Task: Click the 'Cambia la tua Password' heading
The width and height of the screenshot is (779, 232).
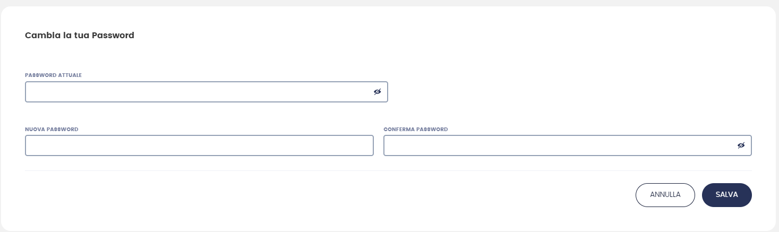Action: (80, 36)
